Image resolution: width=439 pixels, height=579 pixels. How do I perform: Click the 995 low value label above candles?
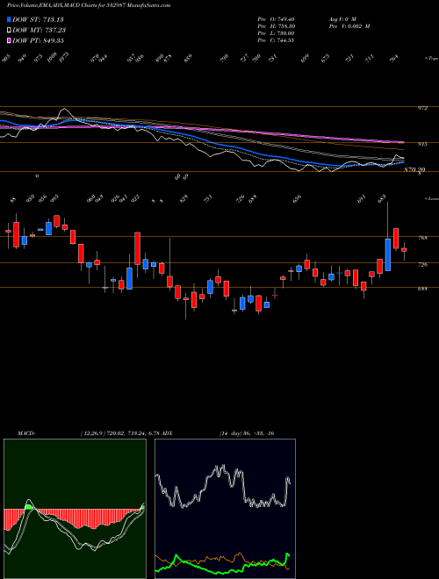[54, 199]
